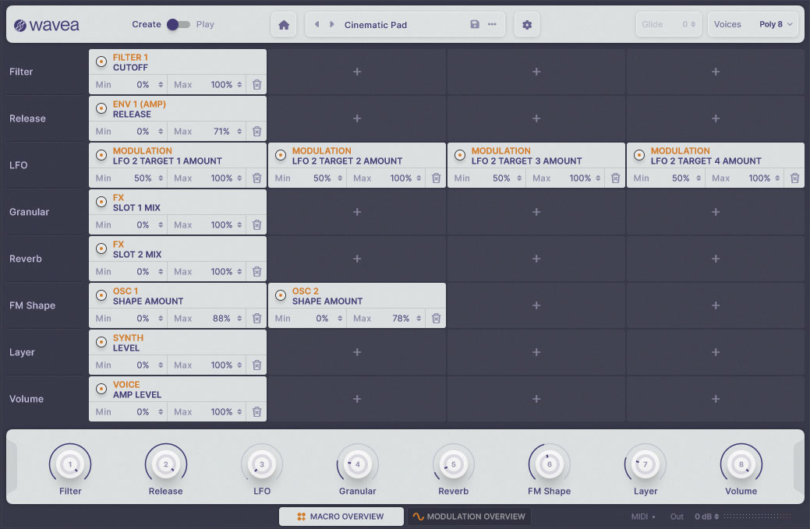The height and width of the screenshot is (529, 810).
Task: Toggle FX Slot 1 Mix target indicator
Action: [101, 202]
